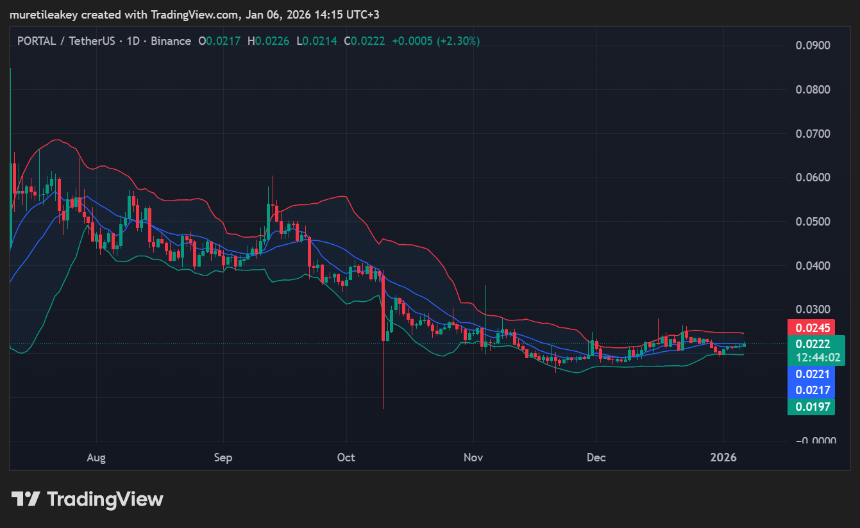Screen dimensions: 860x528
Task: Click the 0.0900 level on the price scale
Action: [x=813, y=45]
